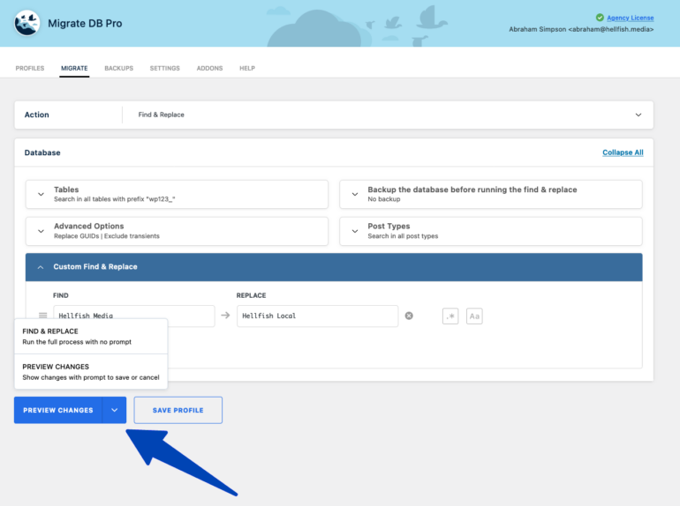Open the Preview Changes split-button arrow
This screenshot has width=680, height=506.
[x=115, y=410]
